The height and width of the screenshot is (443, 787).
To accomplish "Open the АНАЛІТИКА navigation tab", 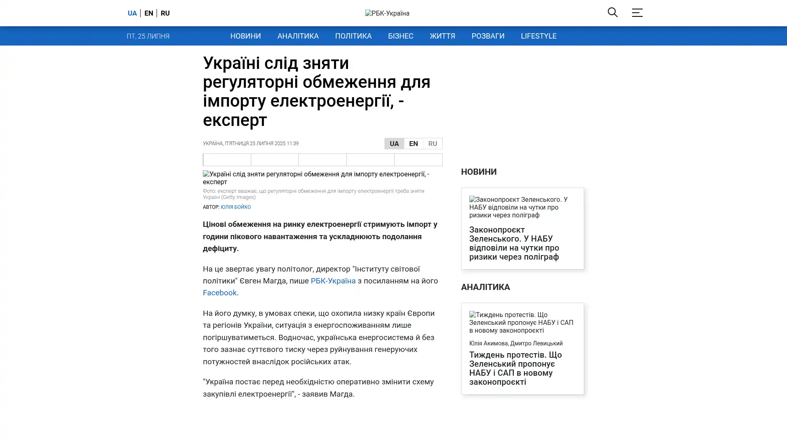I will pos(298,36).
